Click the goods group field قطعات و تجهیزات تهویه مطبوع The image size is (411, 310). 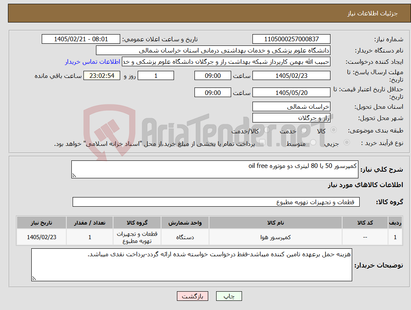click(x=216, y=202)
